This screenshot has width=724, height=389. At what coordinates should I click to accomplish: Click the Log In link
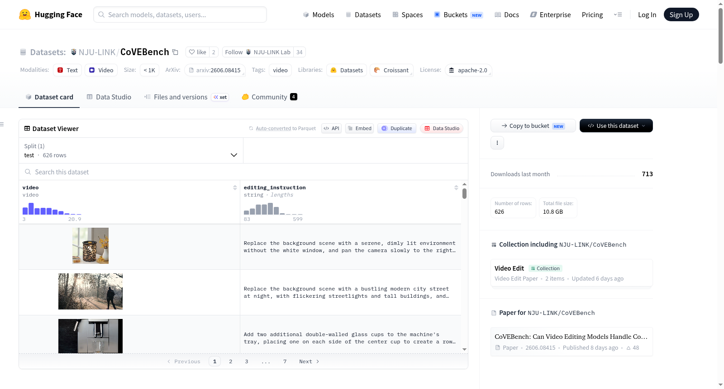tap(647, 14)
